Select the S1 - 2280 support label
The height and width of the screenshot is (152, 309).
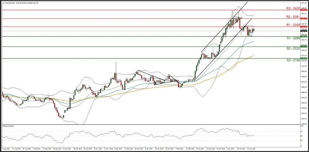point(293,38)
